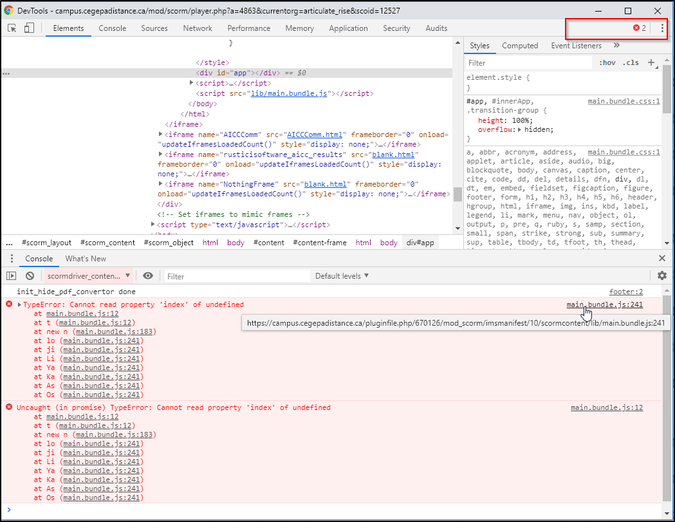Click the lib/main.bundle.js script link
Screen dimensions: 675x522
(x=289, y=93)
